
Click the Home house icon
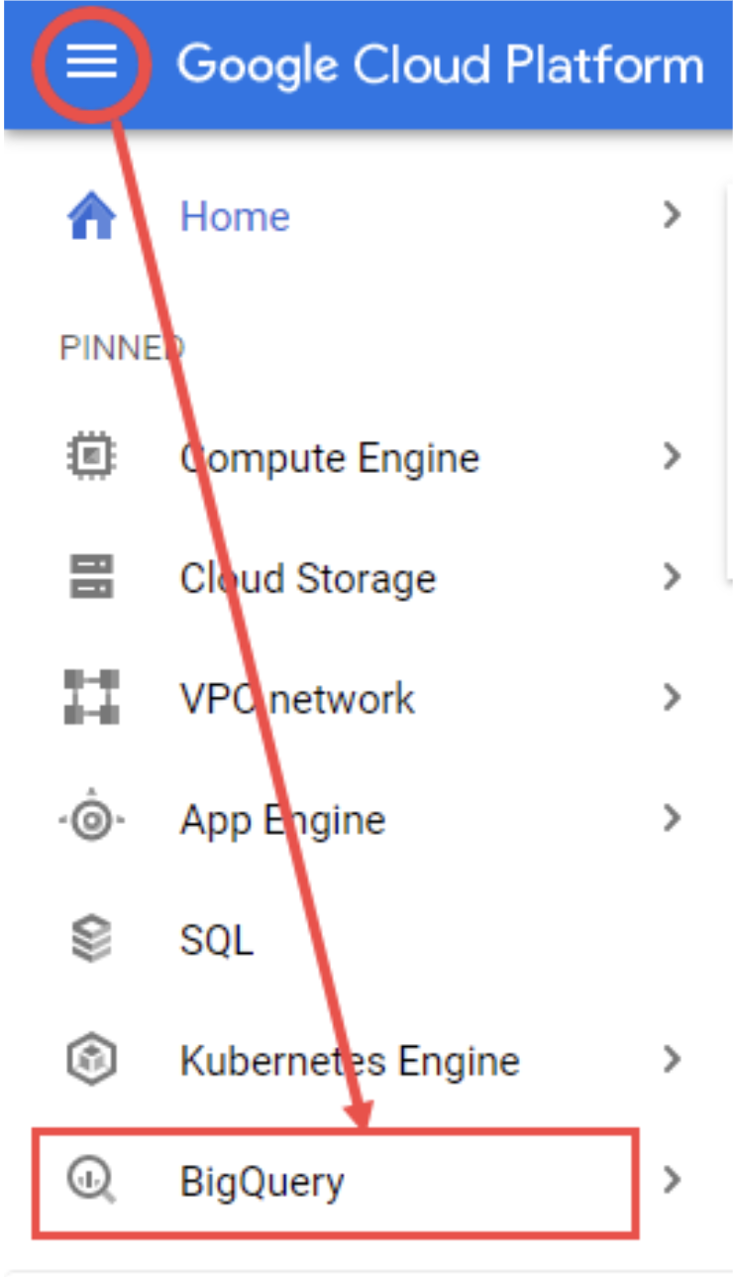point(91,216)
